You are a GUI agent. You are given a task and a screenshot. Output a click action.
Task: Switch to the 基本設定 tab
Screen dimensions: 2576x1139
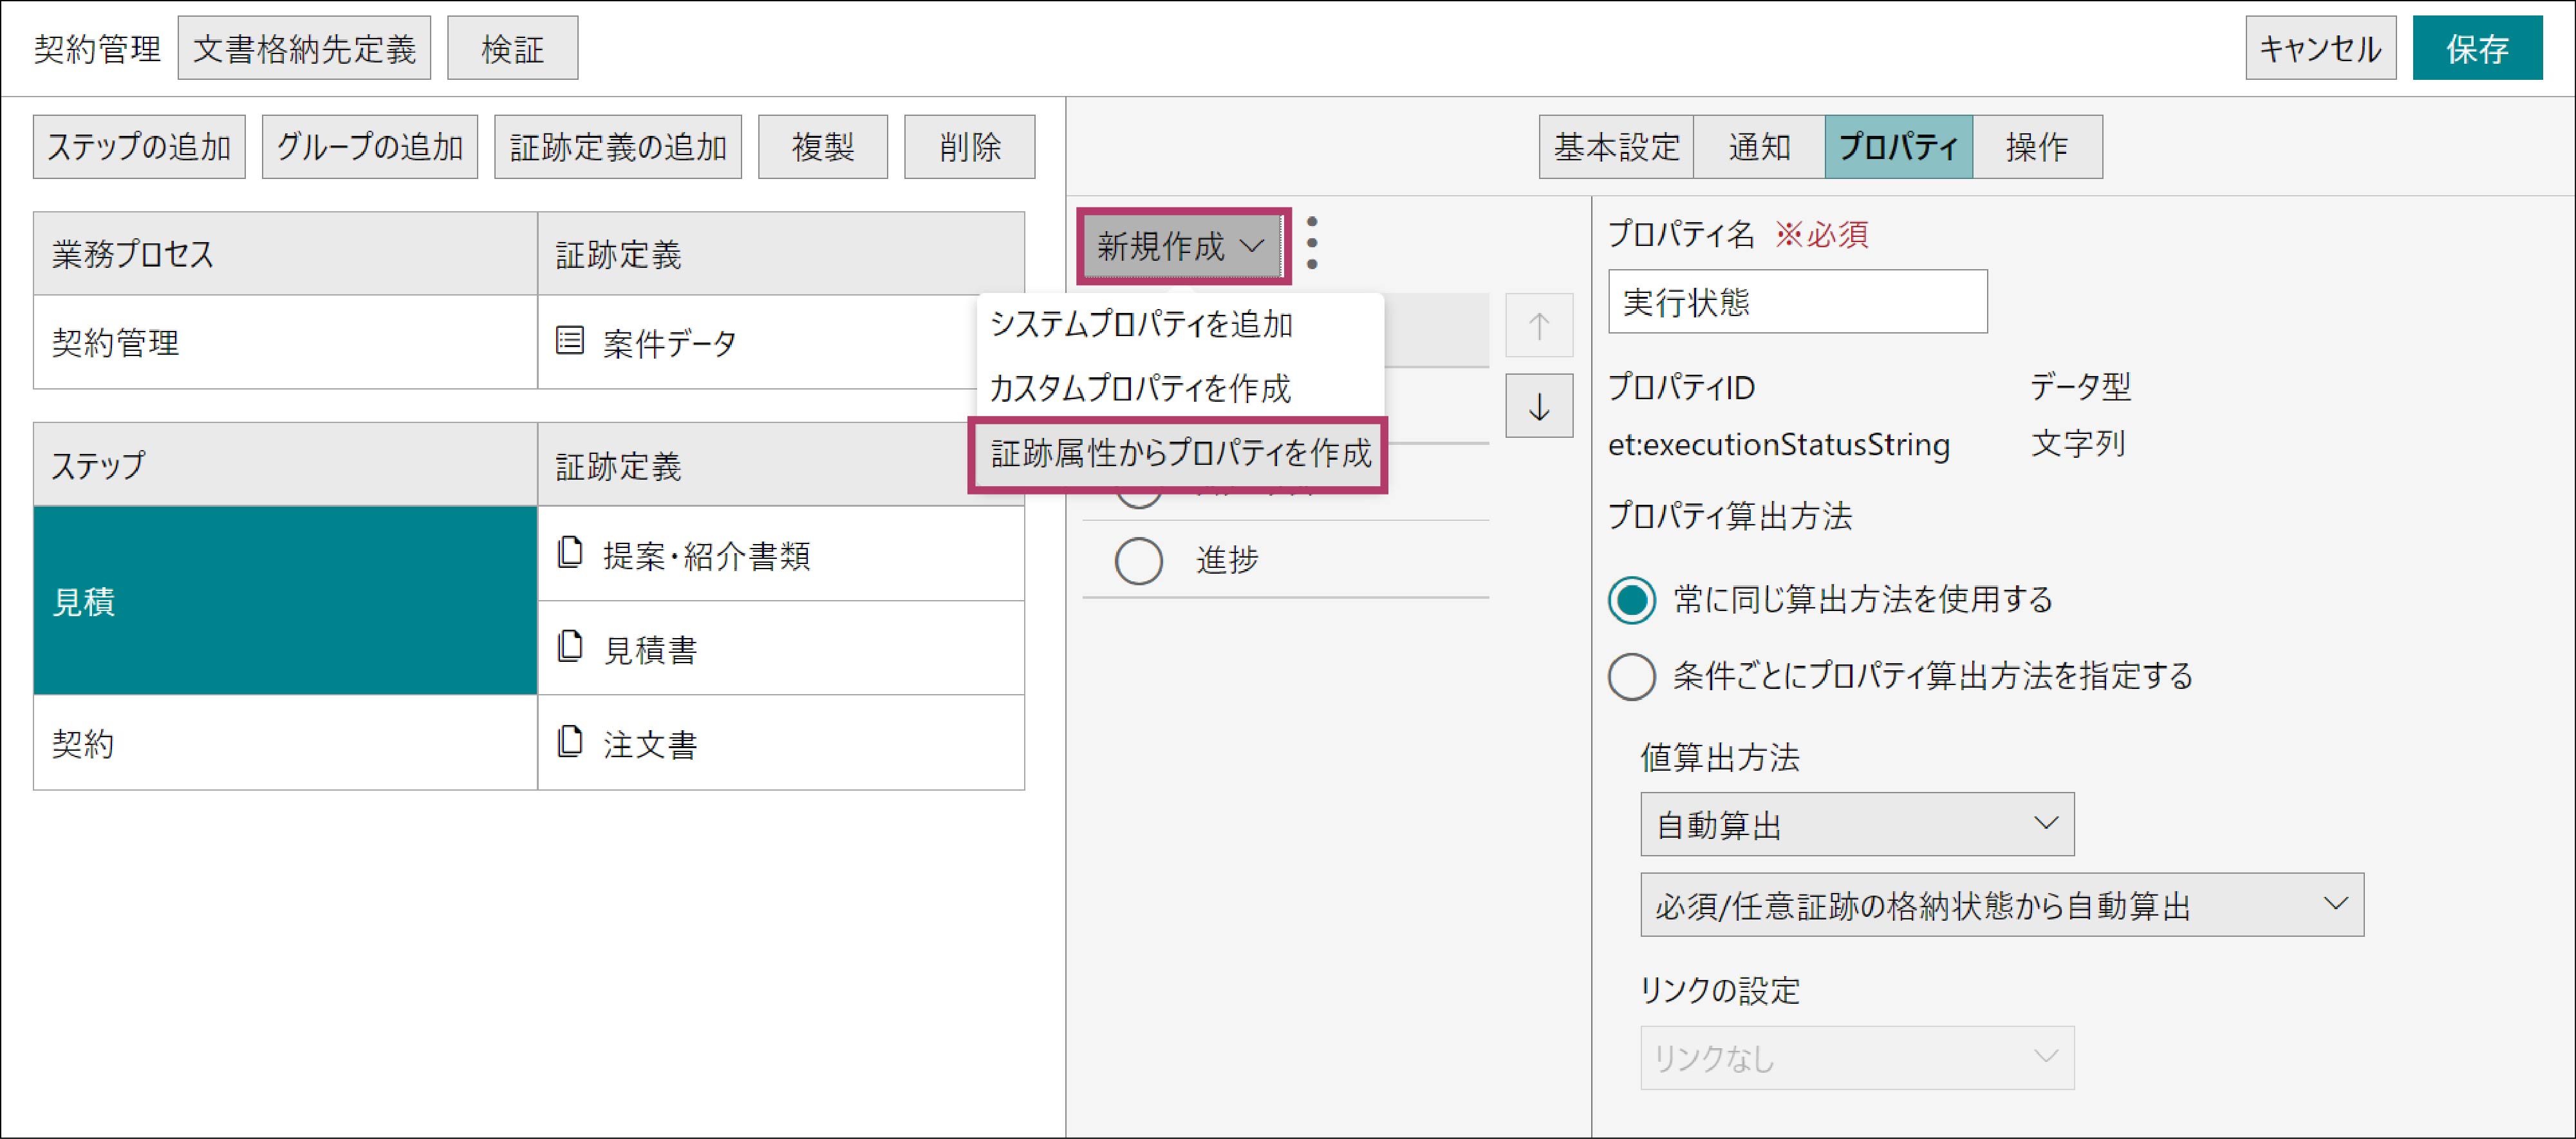click(1616, 147)
